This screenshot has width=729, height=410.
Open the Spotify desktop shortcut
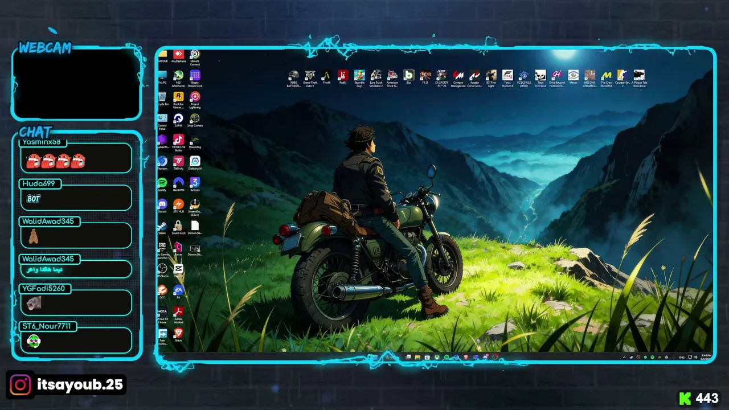tap(162, 184)
